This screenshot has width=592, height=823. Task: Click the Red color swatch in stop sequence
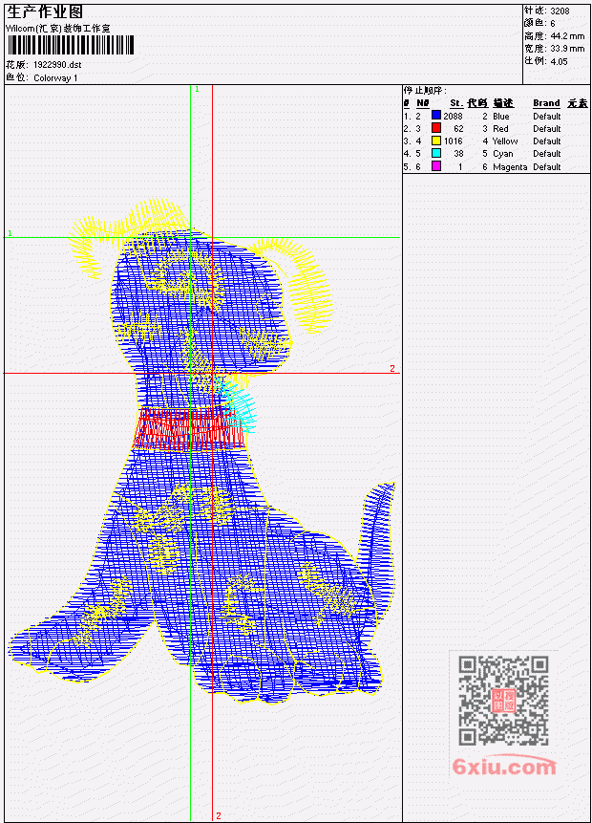click(435, 127)
